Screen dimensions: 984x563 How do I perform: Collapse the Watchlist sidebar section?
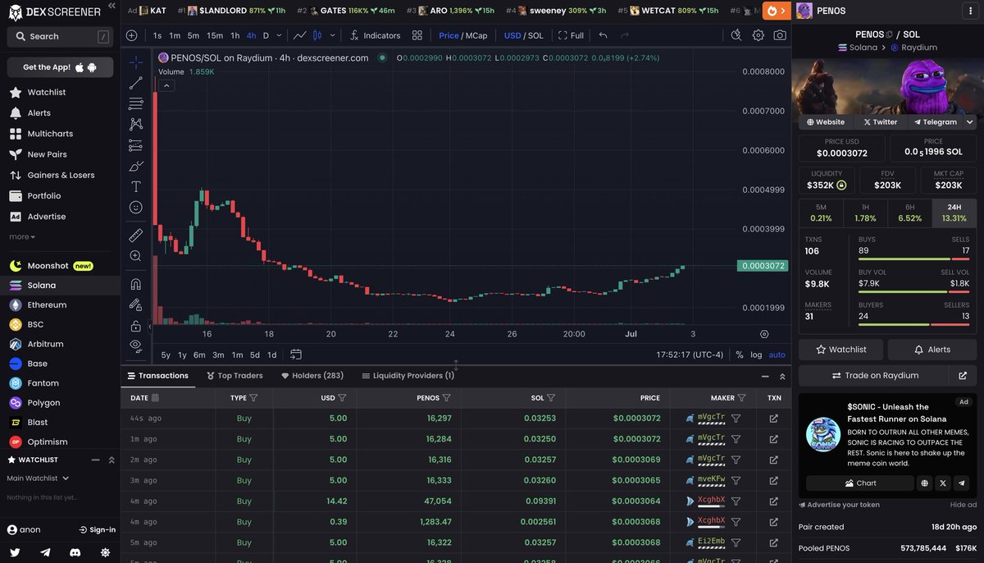(96, 460)
